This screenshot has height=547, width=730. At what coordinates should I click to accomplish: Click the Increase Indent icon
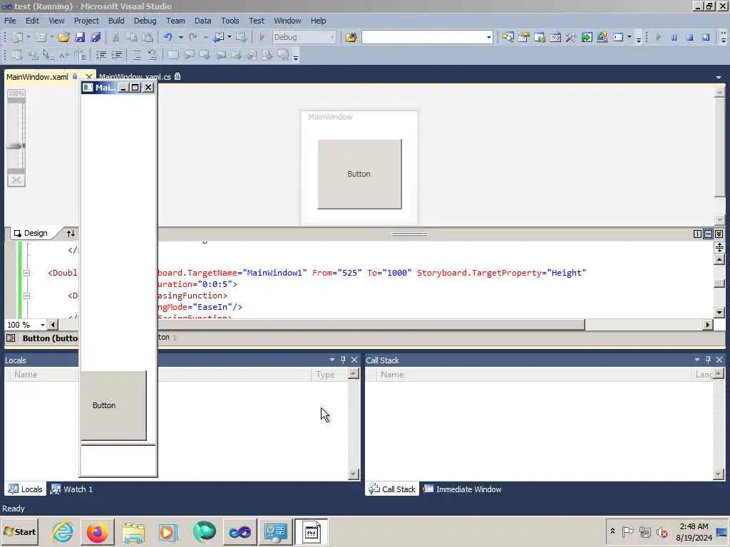(x=117, y=56)
